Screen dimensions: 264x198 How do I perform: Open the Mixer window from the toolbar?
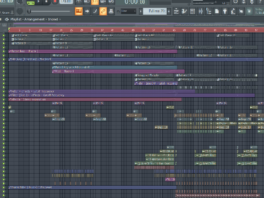coord(201,12)
